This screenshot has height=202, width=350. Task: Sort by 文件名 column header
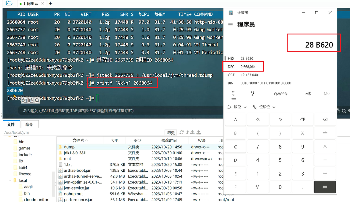coord(78,141)
